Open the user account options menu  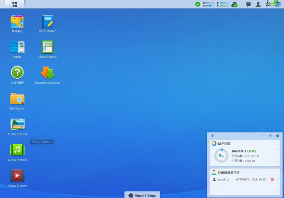point(258,4)
